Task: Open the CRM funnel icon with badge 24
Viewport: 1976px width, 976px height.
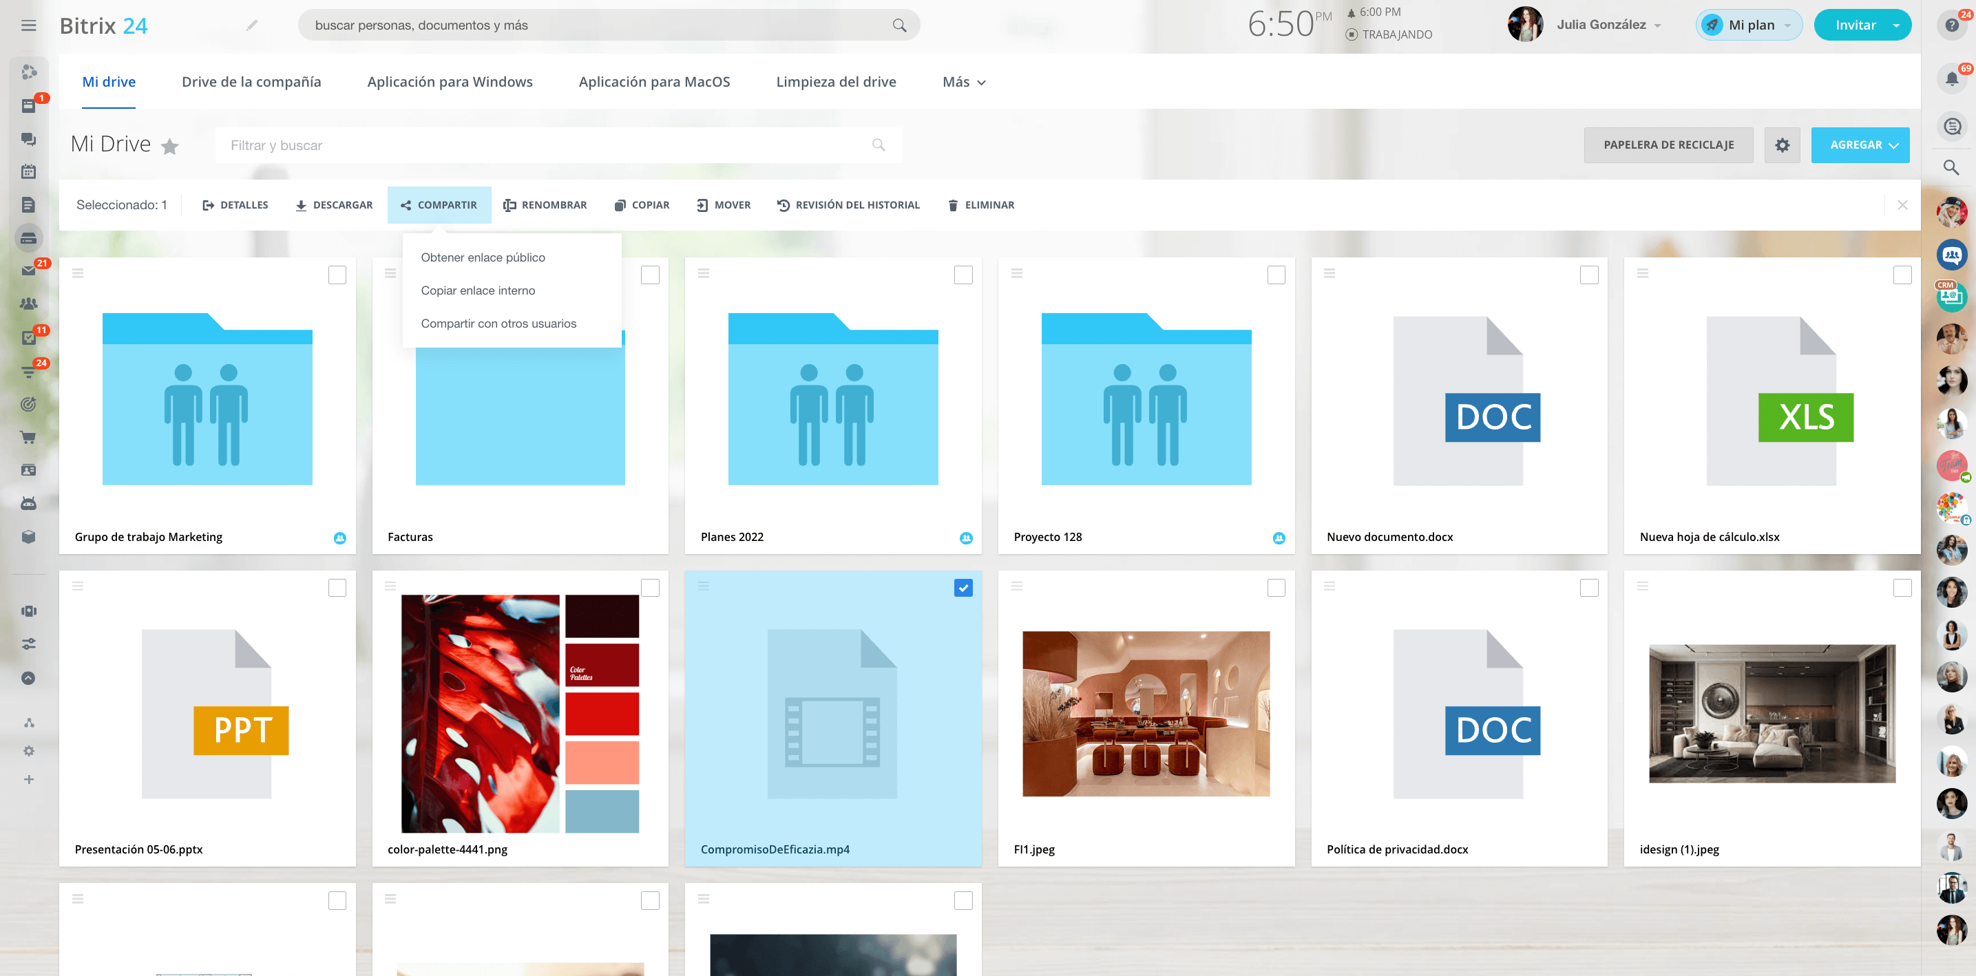Action: pyautogui.click(x=28, y=371)
